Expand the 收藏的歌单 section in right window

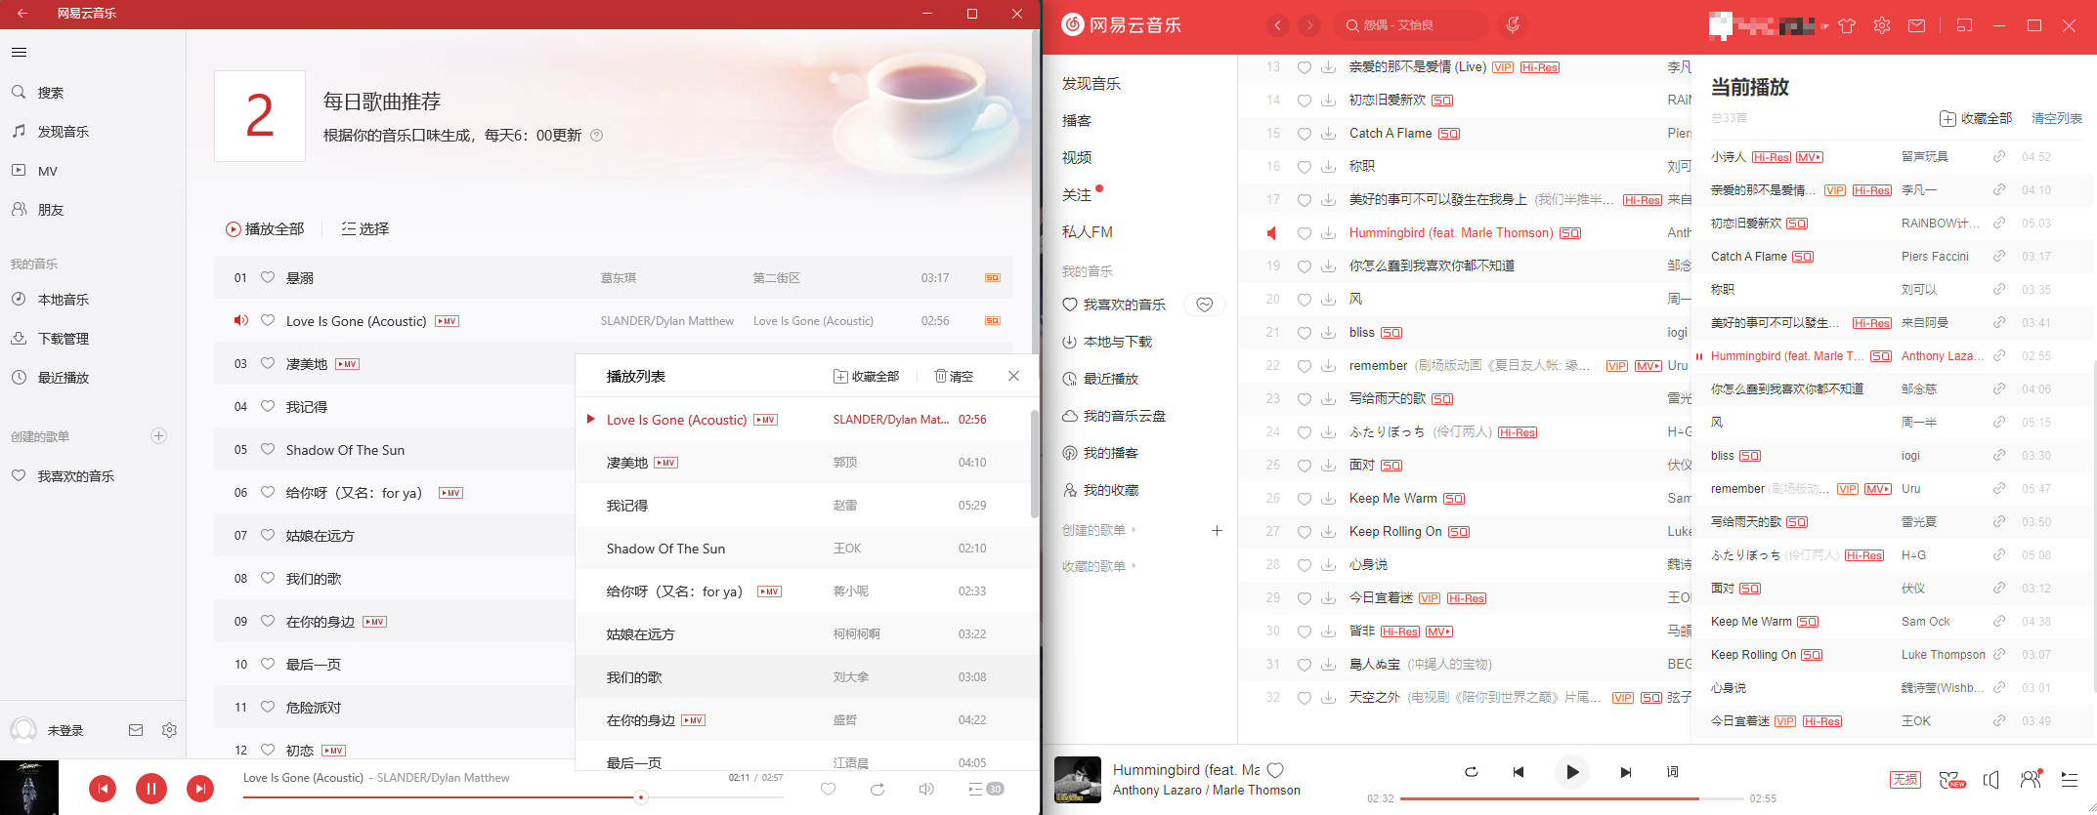[x=1100, y=566]
